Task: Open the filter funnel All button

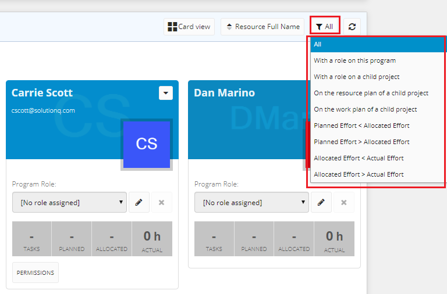Action: coord(325,27)
